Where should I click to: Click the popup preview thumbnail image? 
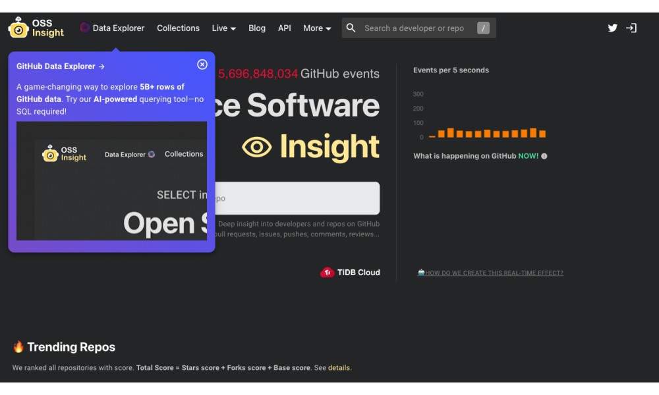coord(112,181)
